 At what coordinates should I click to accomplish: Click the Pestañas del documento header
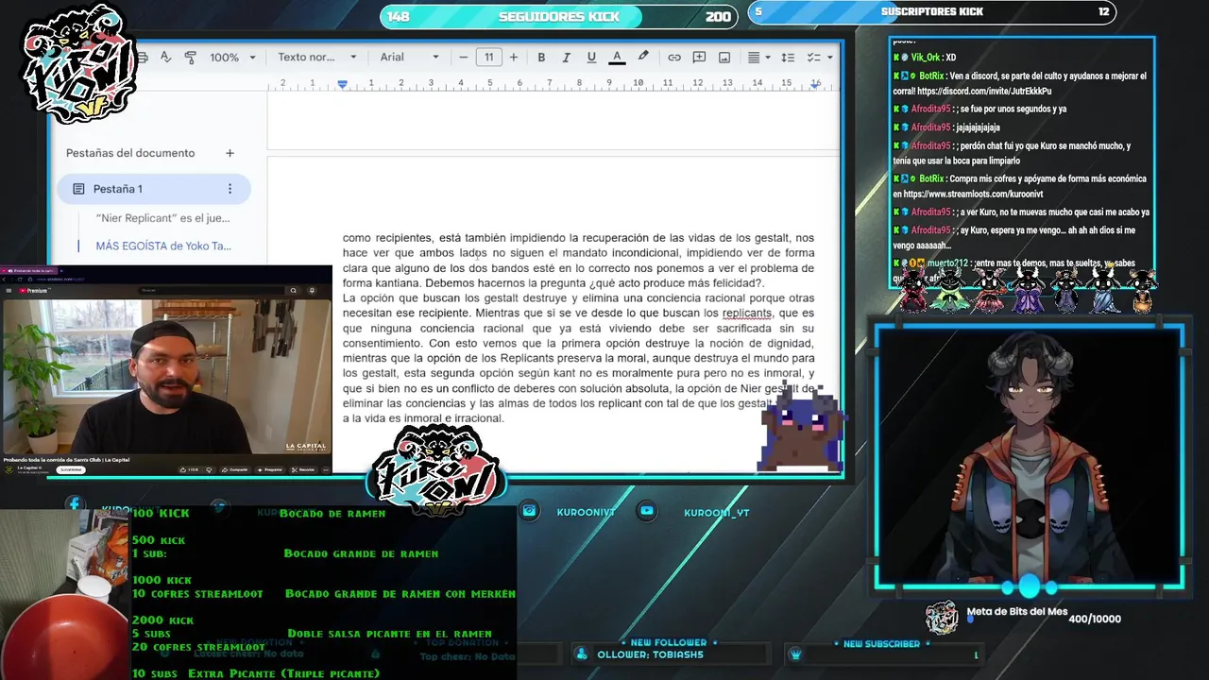[130, 153]
